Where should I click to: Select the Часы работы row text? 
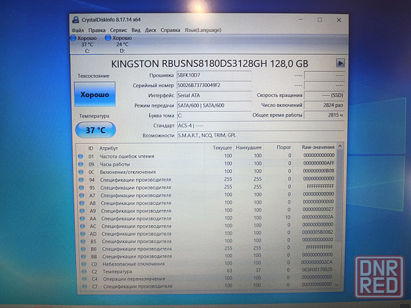115,164
